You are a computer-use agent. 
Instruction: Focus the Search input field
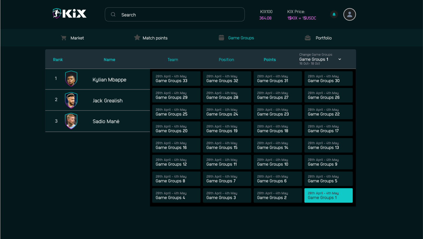point(175,14)
